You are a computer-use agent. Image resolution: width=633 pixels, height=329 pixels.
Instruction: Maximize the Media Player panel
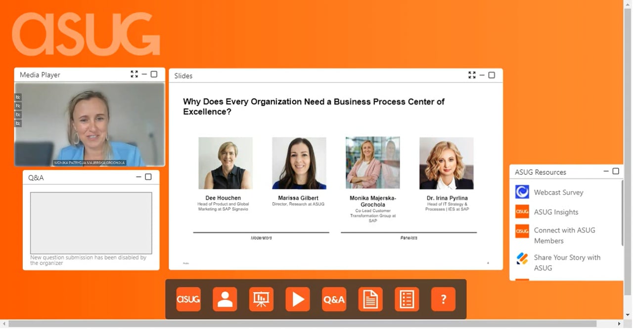[x=154, y=74]
